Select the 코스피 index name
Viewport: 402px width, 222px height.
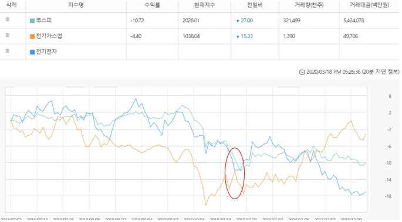tap(44, 20)
